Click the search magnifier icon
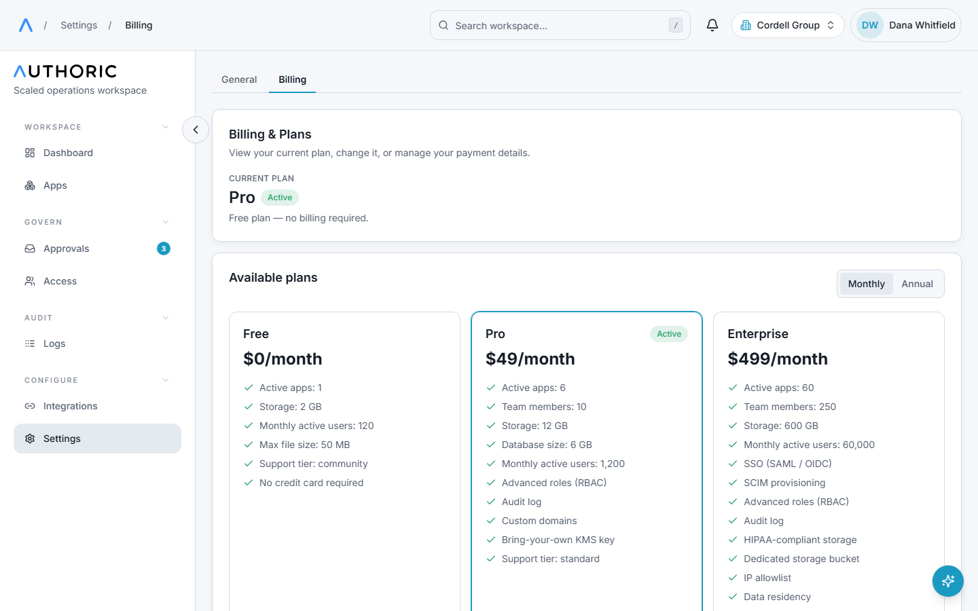This screenshot has width=978, height=611. [443, 25]
